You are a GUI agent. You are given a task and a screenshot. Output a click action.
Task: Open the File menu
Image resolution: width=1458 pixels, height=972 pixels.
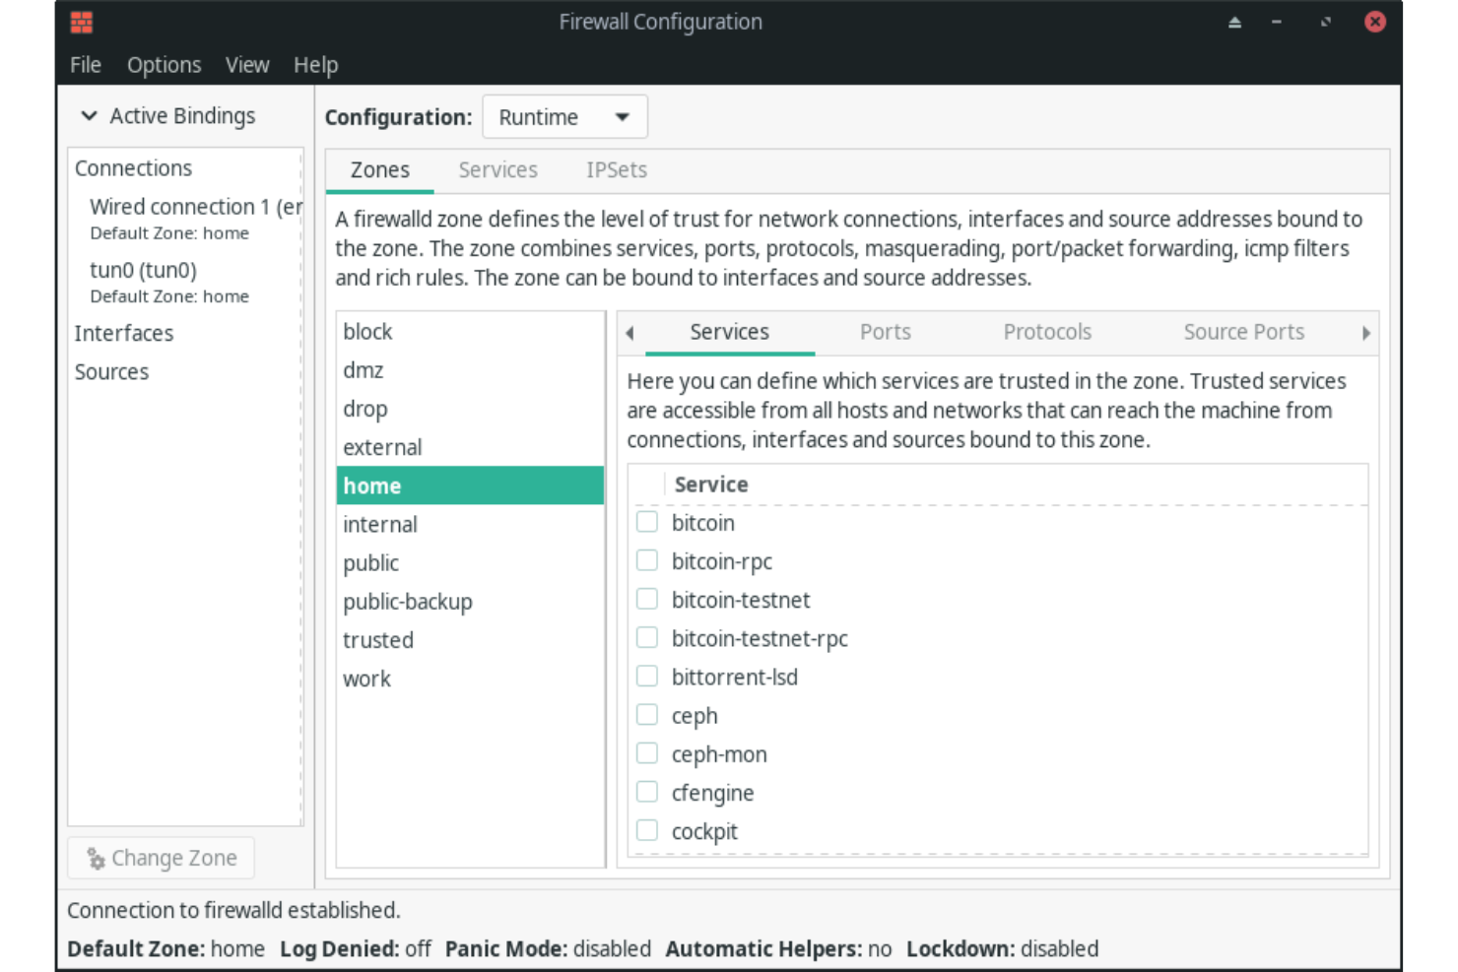click(86, 65)
